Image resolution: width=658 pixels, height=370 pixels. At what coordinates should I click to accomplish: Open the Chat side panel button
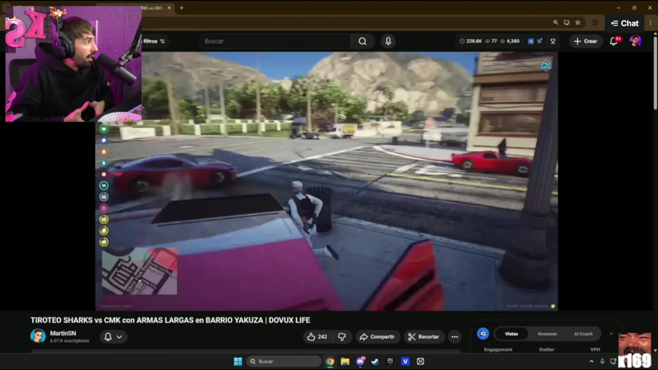point(625,23)
